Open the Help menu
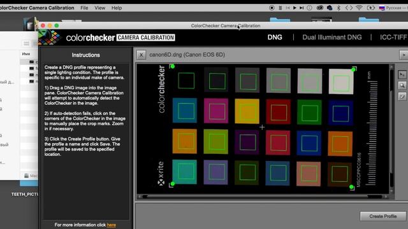Viewport: 408px width, 229px height. pyautogui.click(x=117, y=8)
